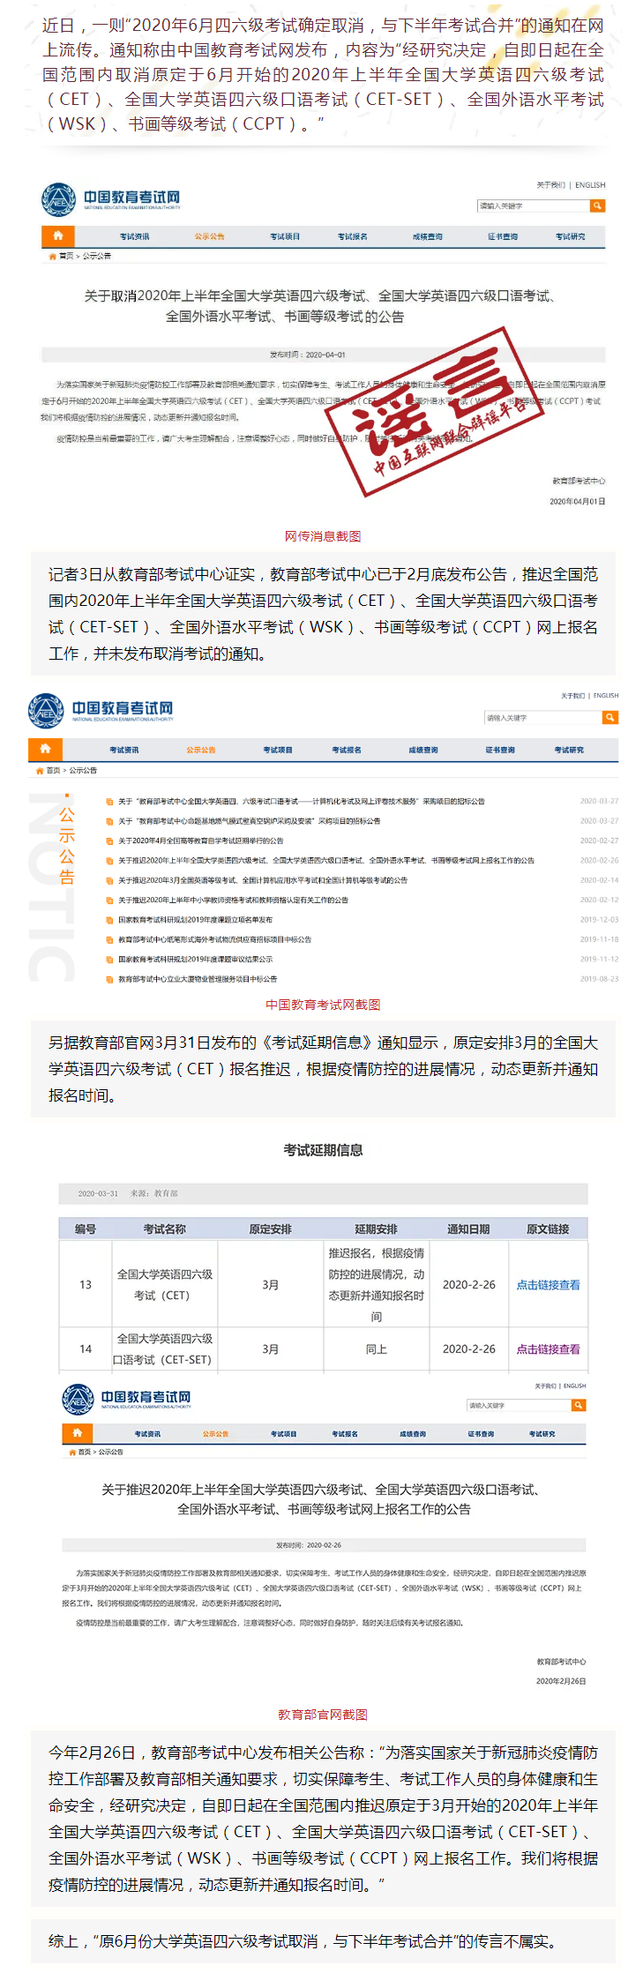The width and height of the screenshot is (643, 1973).
Task: Click the keyword search field in the 关于推迟 announcement screenshot
Action: click(x=519, y=1405)
